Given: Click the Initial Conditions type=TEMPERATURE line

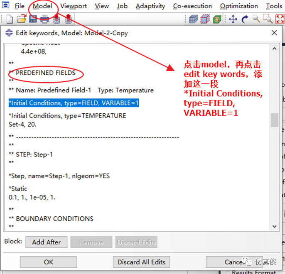Looking at the screenshot, I should [x=67, y=116].
